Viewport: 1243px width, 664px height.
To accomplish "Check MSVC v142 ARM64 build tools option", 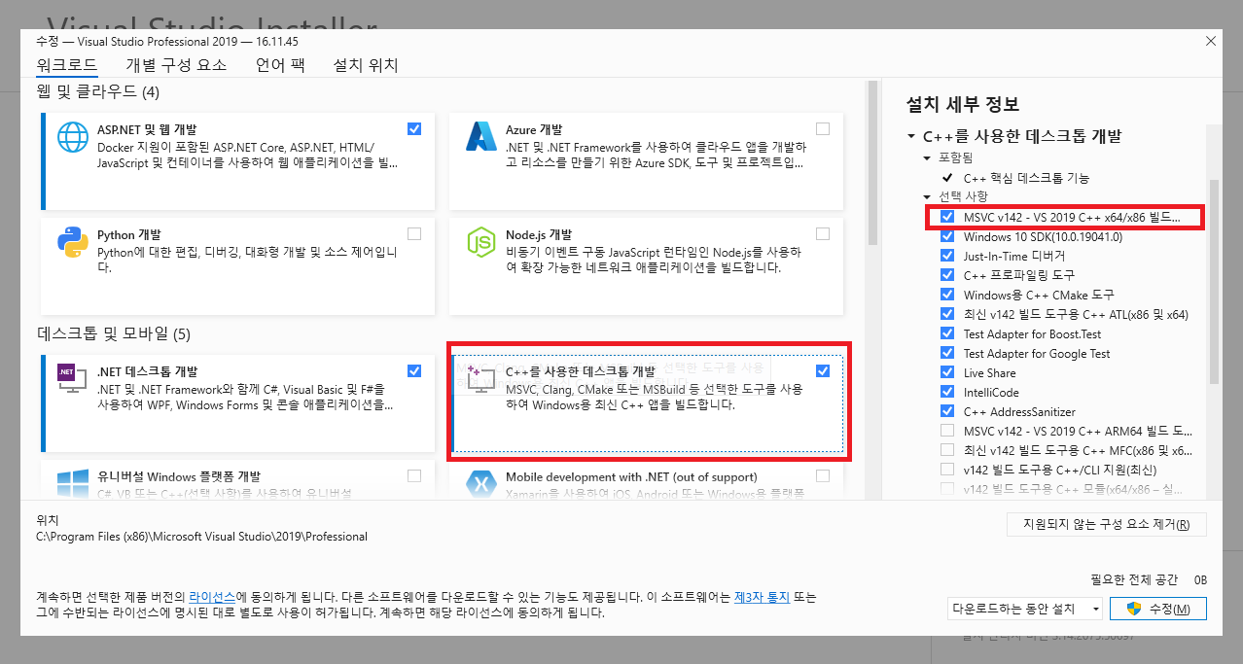I will coord(947,431).
